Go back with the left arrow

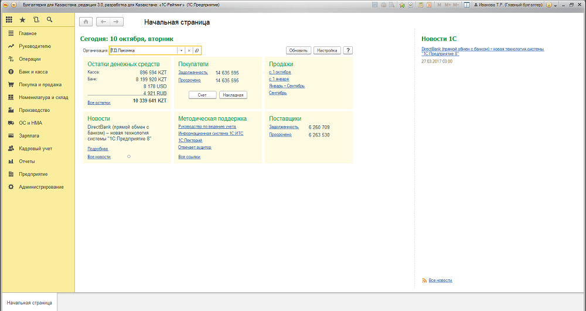click(x=103, y=22)
